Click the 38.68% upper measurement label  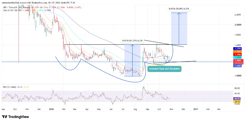click(179, 9)
